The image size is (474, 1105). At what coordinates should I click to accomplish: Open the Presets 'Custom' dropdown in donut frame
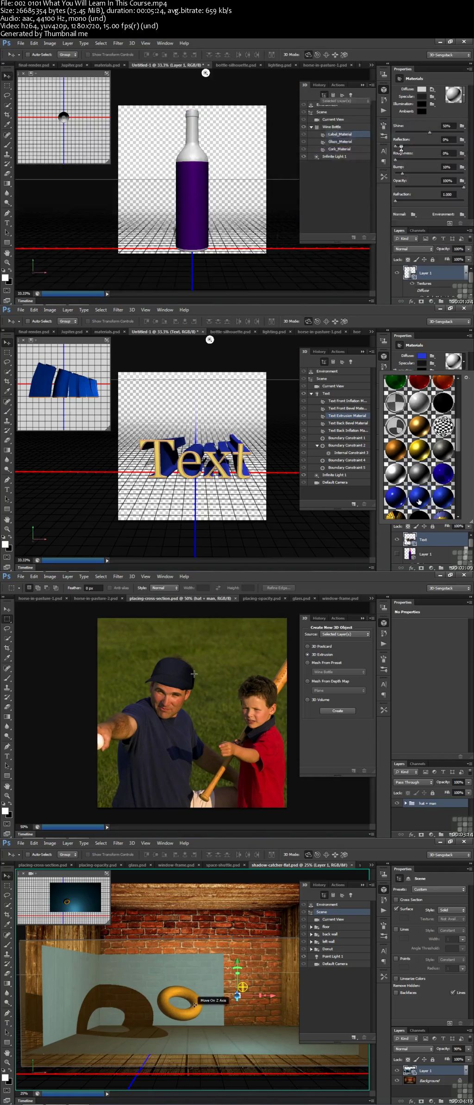439,889
